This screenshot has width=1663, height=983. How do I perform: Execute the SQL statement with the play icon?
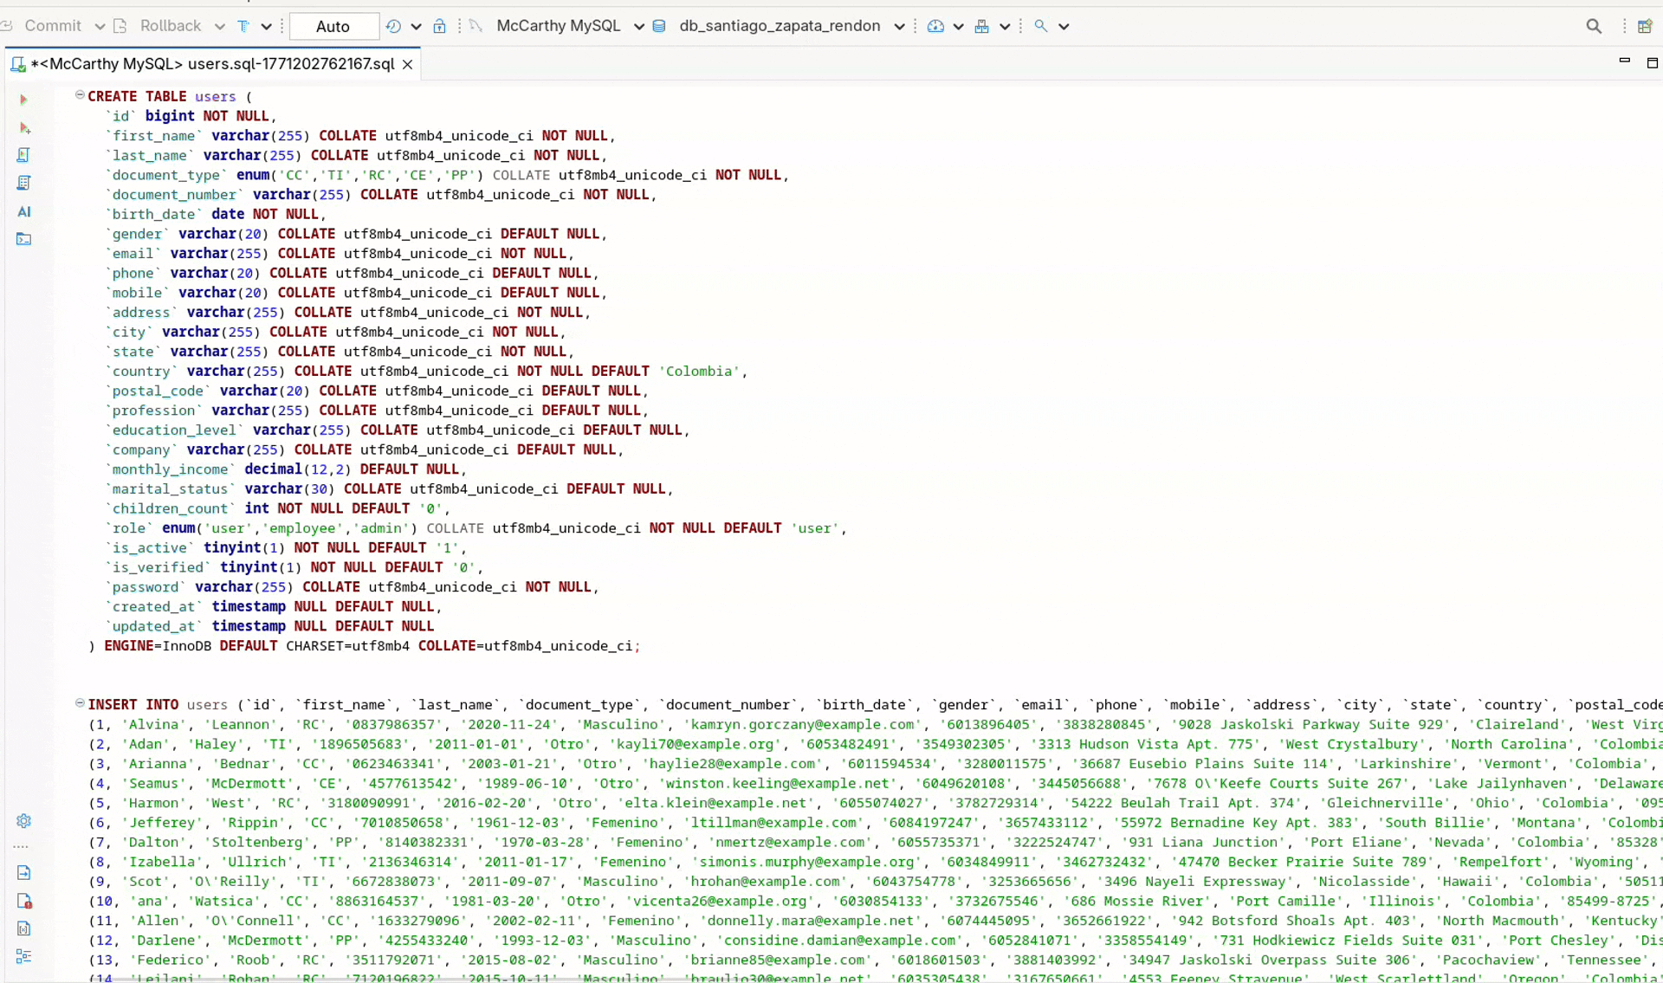(x=23, y=99)
